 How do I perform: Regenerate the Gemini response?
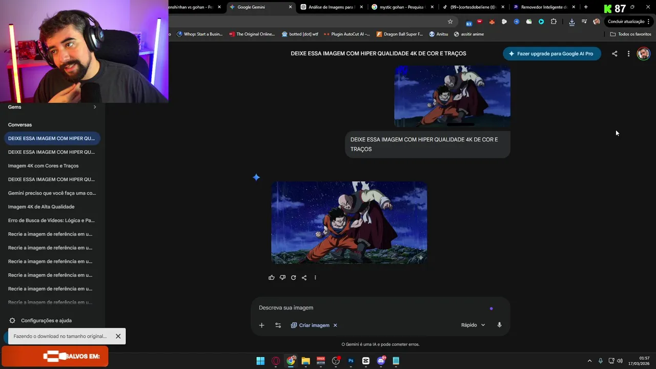point(293,277)
